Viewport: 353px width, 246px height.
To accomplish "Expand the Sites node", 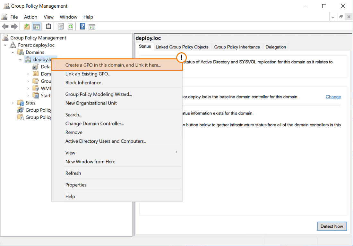I will [13, 103].
